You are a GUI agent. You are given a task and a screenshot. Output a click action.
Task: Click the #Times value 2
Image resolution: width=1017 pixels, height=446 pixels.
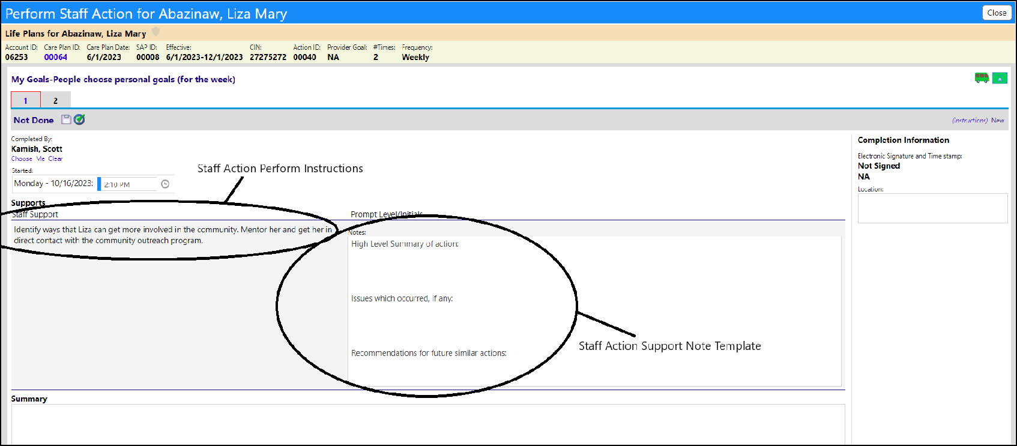click(376, 57)
